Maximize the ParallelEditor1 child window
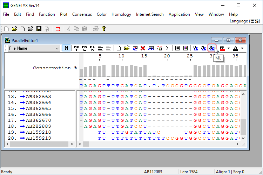The height and width of the screenshot is (175, 263). pyautogui.click(x=228, y=40)
